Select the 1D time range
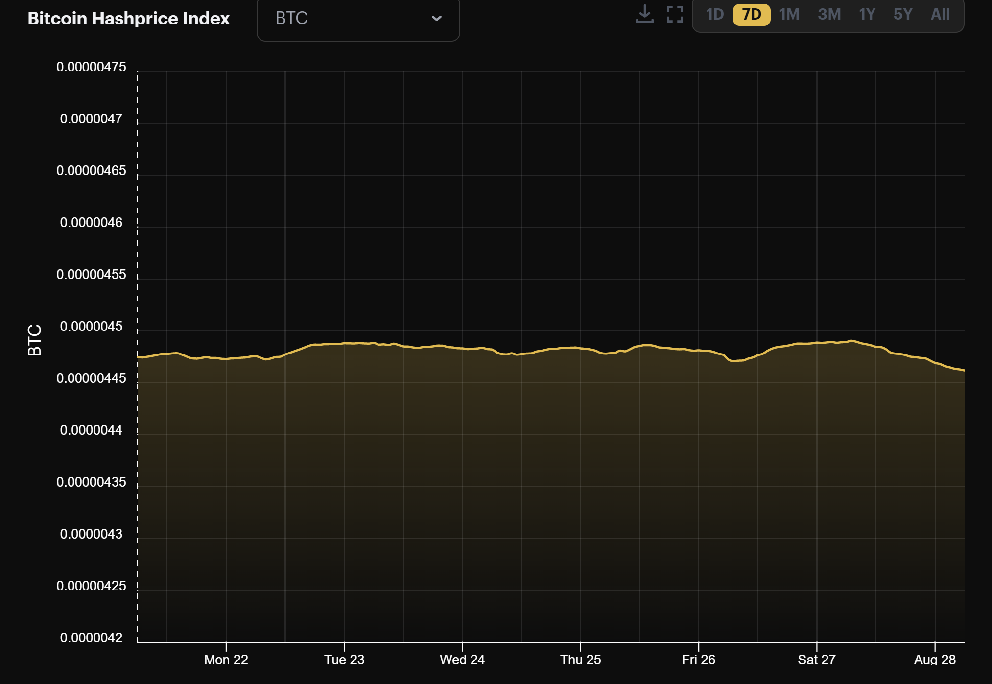Screen dimensions: 992x684 tap(715, 14)
